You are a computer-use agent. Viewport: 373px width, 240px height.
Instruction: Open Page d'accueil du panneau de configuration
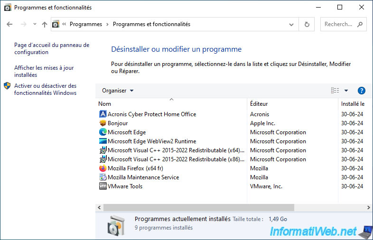pos(52,48)
